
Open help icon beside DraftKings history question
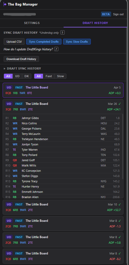[56, 49]
